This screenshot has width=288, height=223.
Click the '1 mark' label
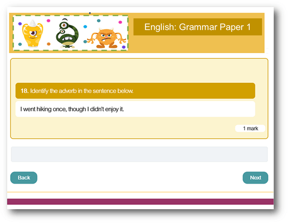pos(250,128)
